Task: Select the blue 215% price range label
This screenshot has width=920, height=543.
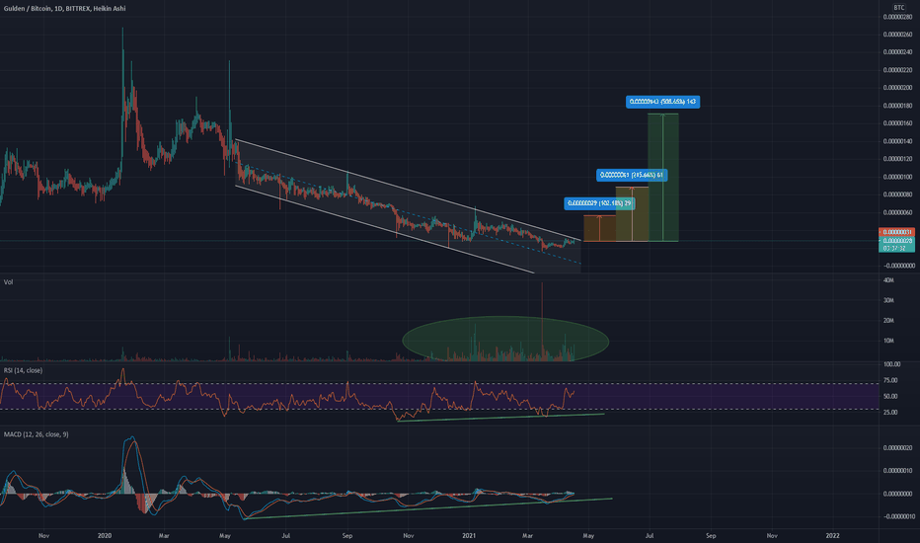Action: pyautogui.click(x=632, y=175)
